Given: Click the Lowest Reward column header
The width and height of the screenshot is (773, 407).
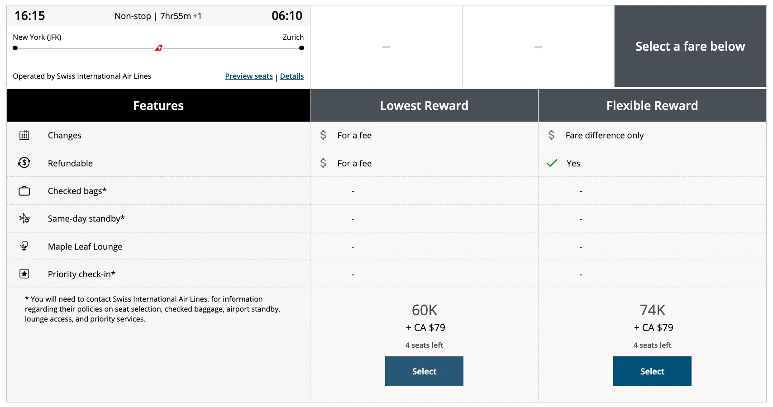Looking at the screenshot, I should pyautogui.click(x=424, y=105).
